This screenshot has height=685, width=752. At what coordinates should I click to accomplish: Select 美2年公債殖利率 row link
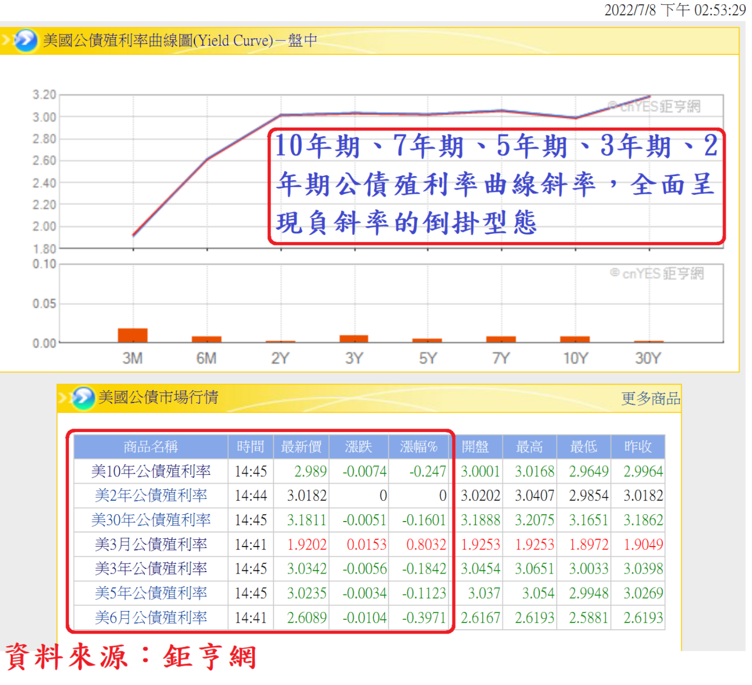[151, 496]
